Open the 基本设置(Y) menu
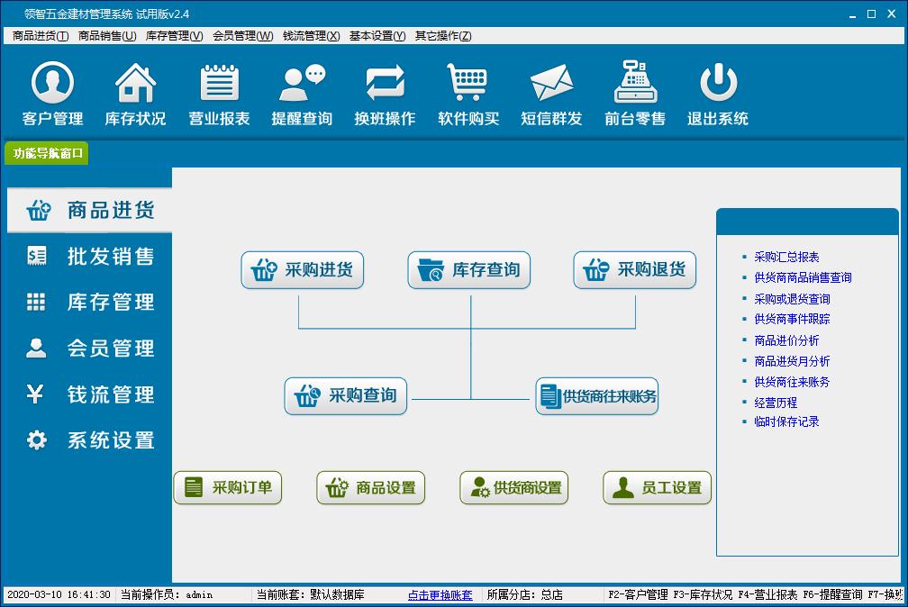 tap(377, 36)
